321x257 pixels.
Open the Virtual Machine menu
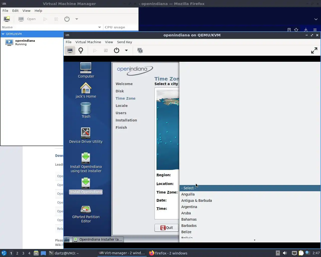point(88,42)
